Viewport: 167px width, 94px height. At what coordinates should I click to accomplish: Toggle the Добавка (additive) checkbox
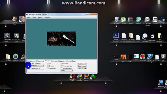48,66
